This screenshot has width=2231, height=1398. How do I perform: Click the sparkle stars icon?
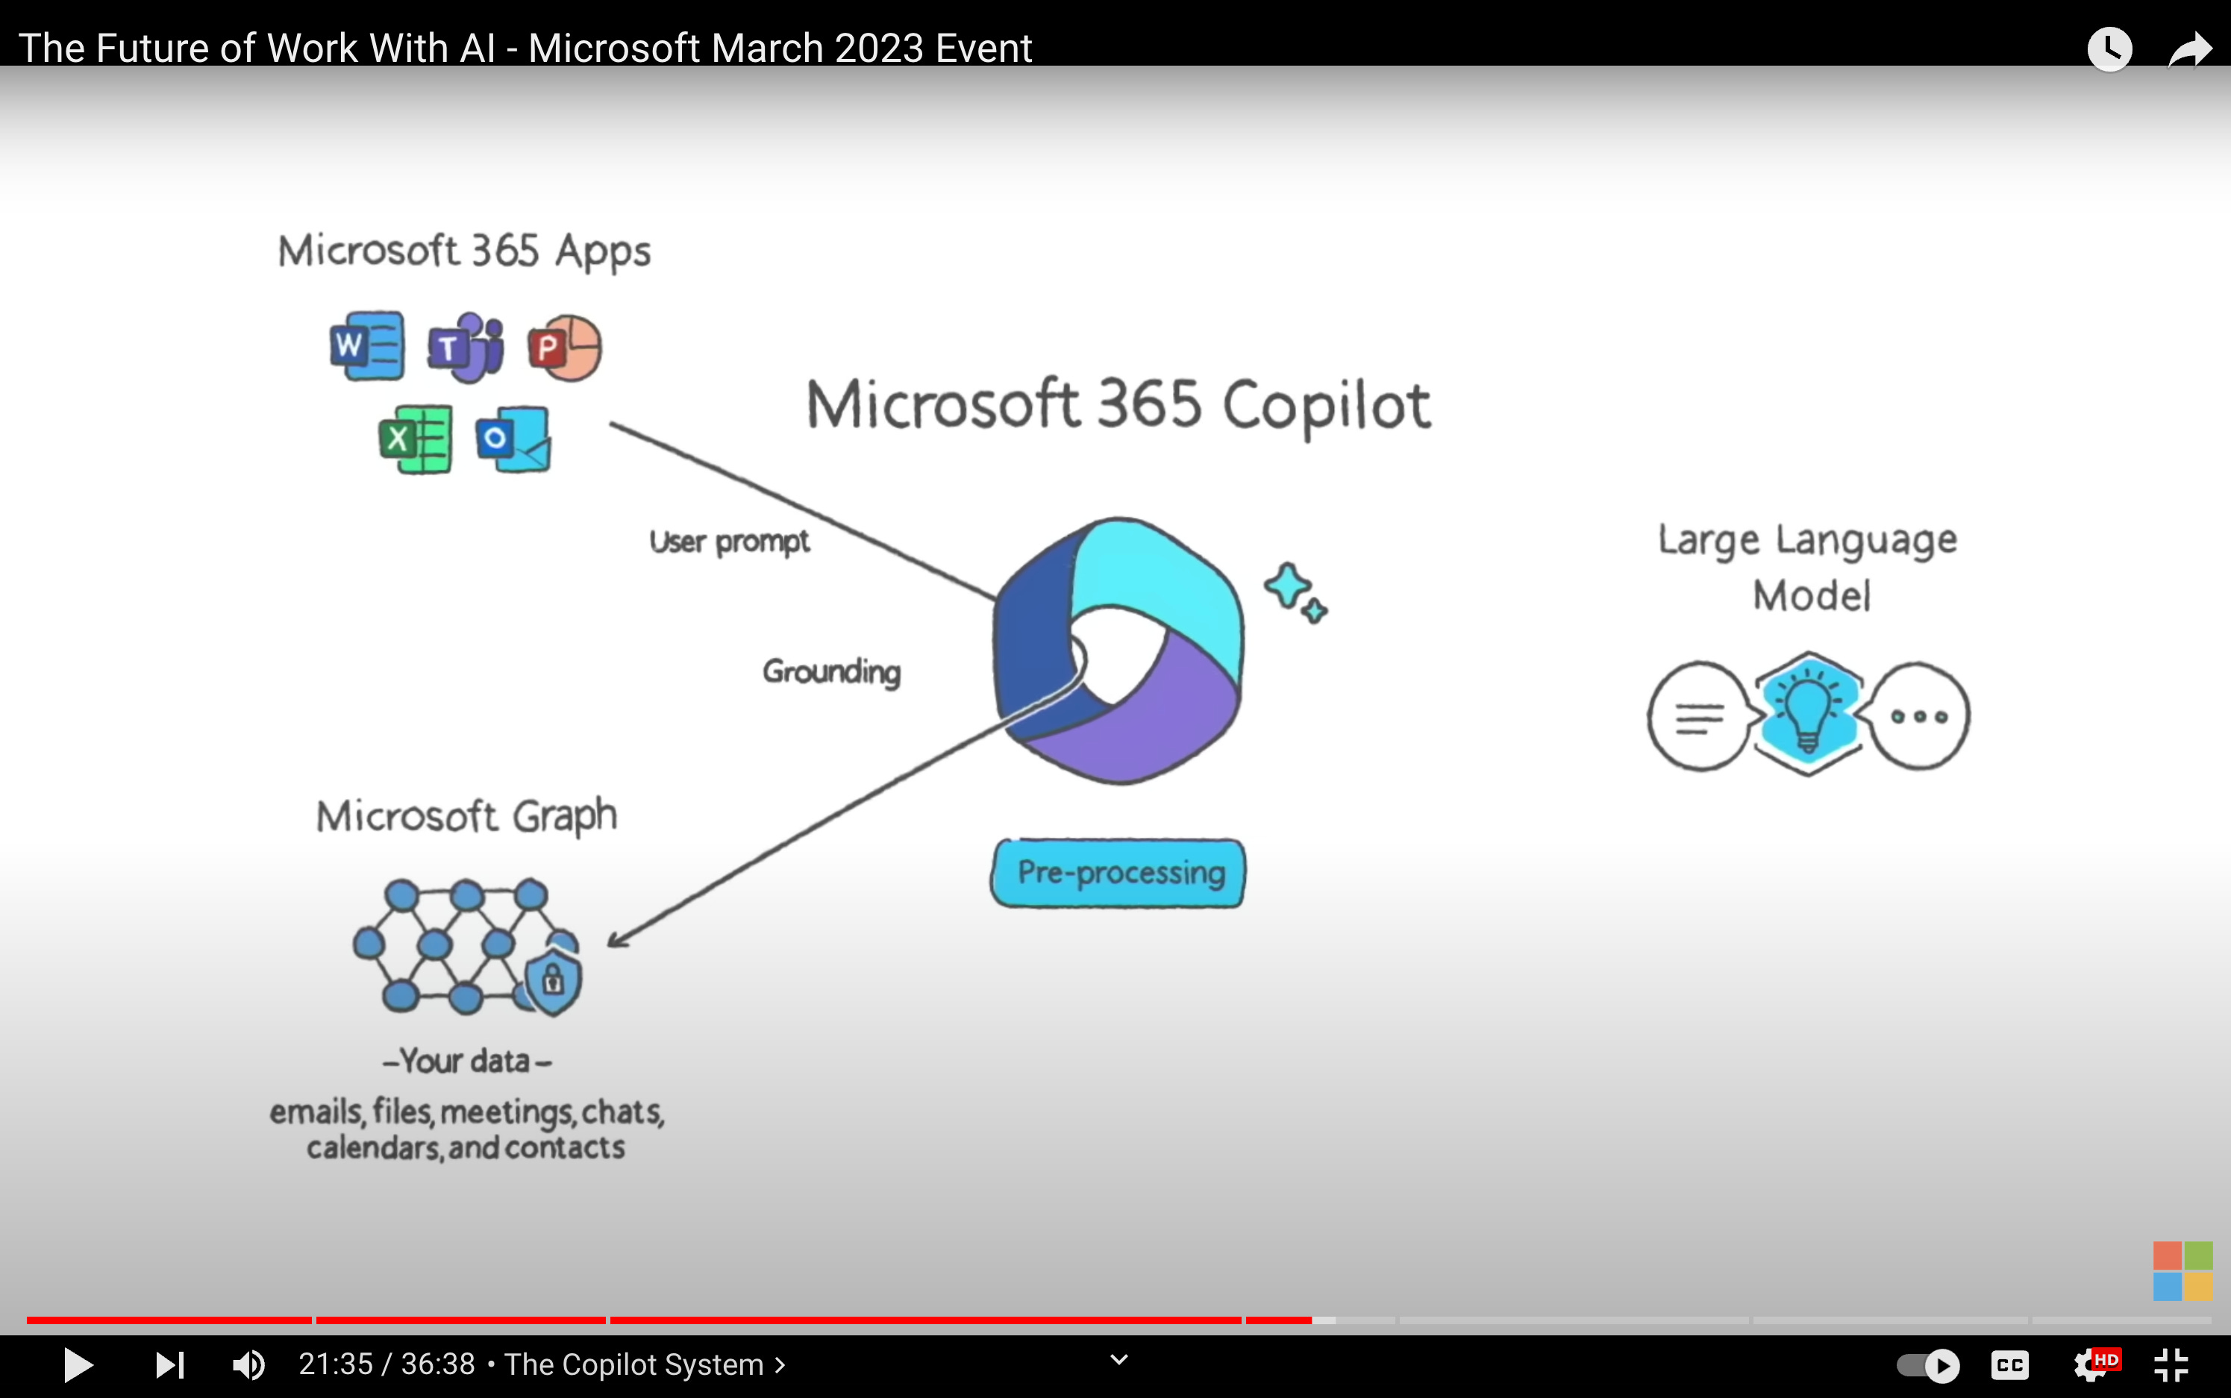pos(1295,592)
